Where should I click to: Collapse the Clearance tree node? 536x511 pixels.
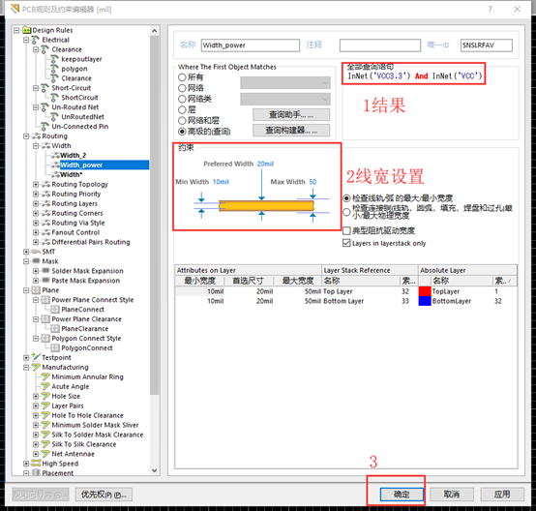point(36,49)
